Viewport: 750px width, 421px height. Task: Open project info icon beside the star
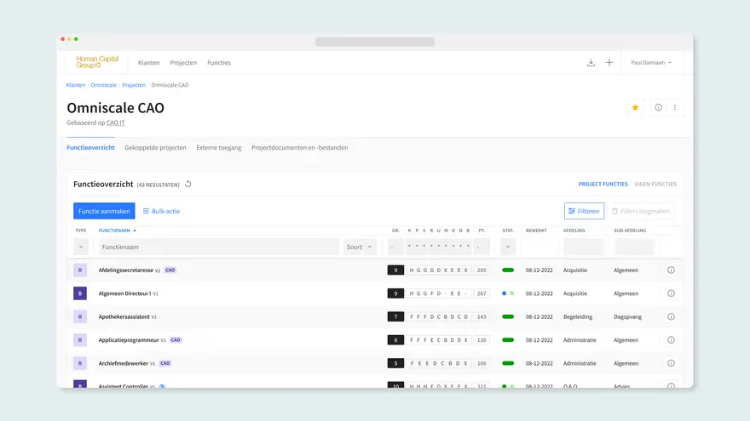point(658,107)
